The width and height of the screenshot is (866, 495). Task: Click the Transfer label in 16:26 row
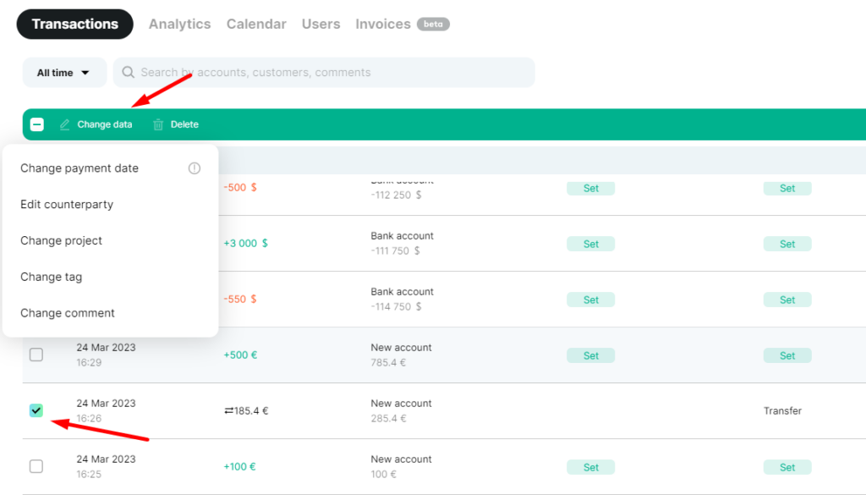point(782,411)
